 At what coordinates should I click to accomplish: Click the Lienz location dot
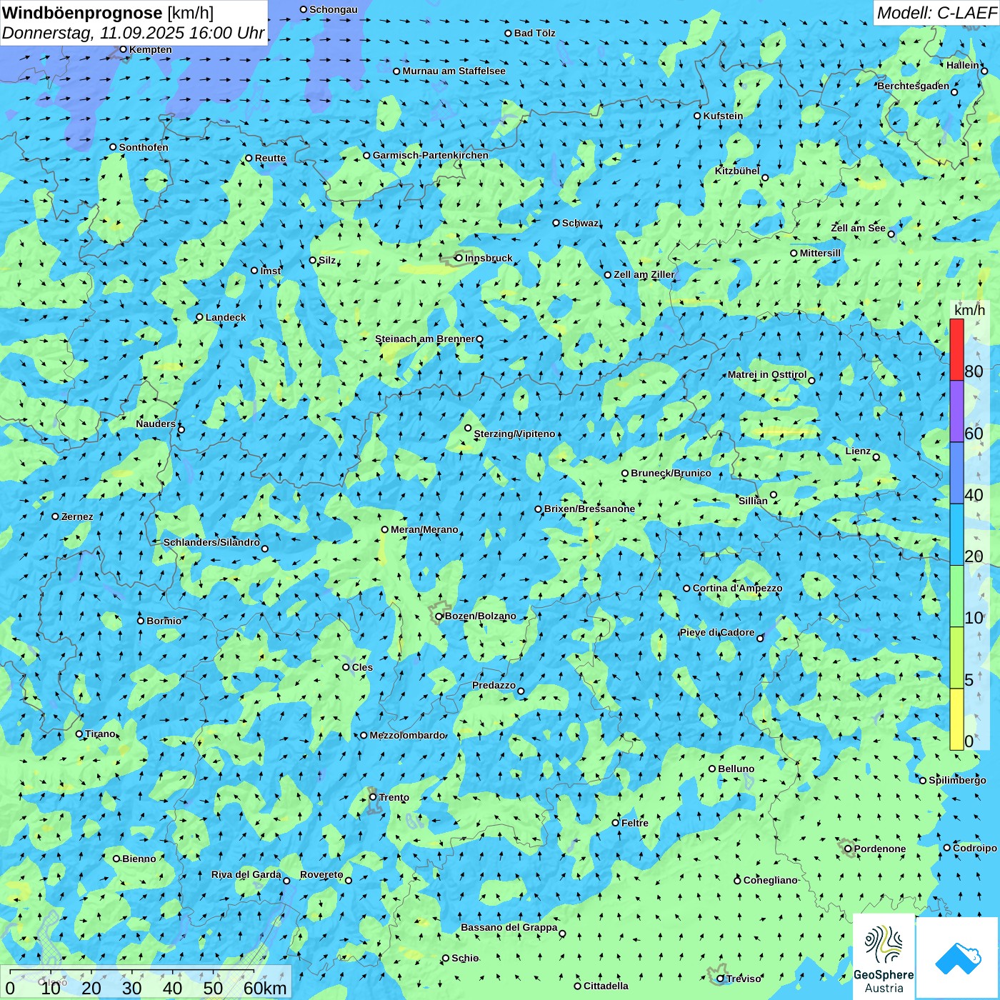[876, 457]
